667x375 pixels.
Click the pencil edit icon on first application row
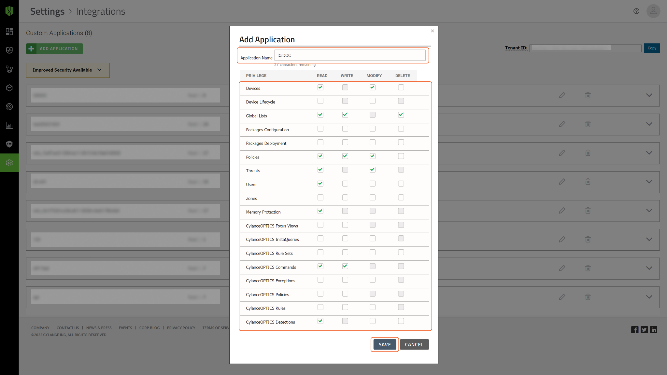click(562, 95)
